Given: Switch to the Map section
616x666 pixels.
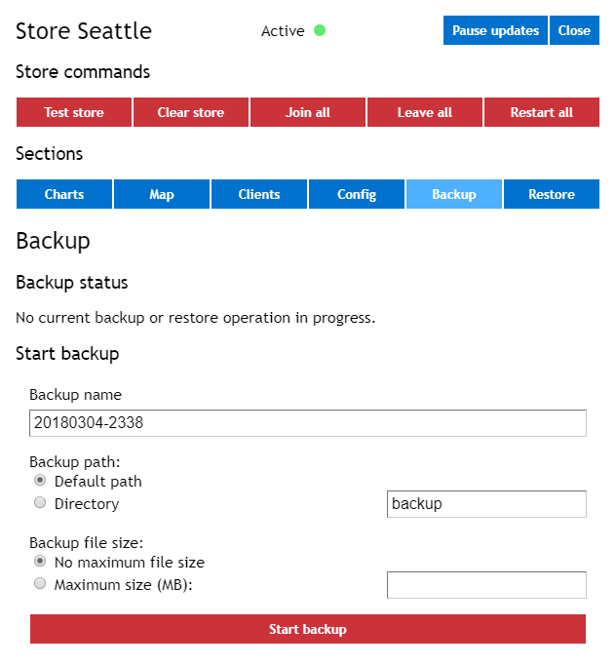Looking at the screenshot, I should [x=162, y=194].
